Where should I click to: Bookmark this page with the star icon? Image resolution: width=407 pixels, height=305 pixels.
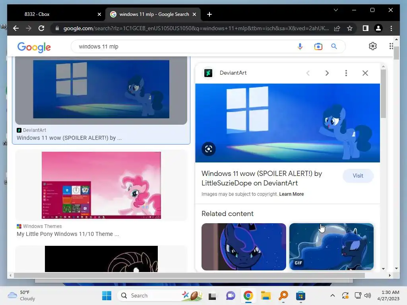click(350, 28)
